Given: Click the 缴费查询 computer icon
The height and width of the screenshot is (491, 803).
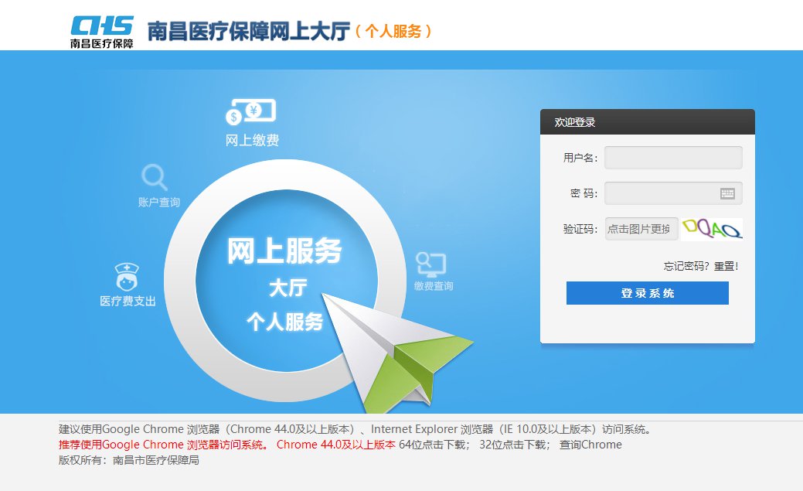Looking at the screenshot, I should pos(430,264).
